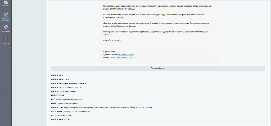The height and width of the screenshot is (126, 271).
Task: Click the roman.tsarkov@utlab.ru email value
Action: click(x=68, y=103)
